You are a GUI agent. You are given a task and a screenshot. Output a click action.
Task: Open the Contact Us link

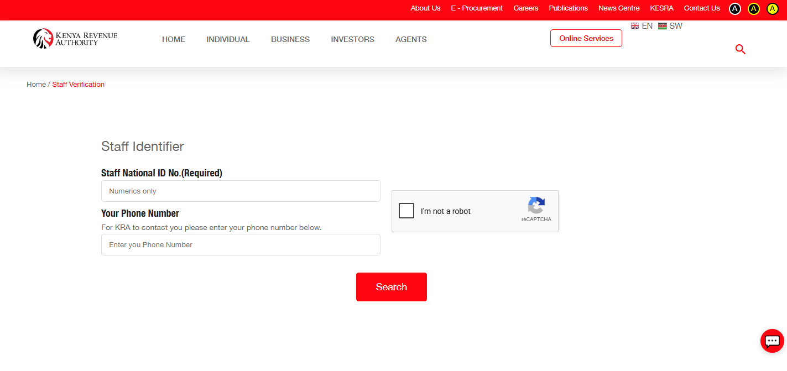point(702,8)
